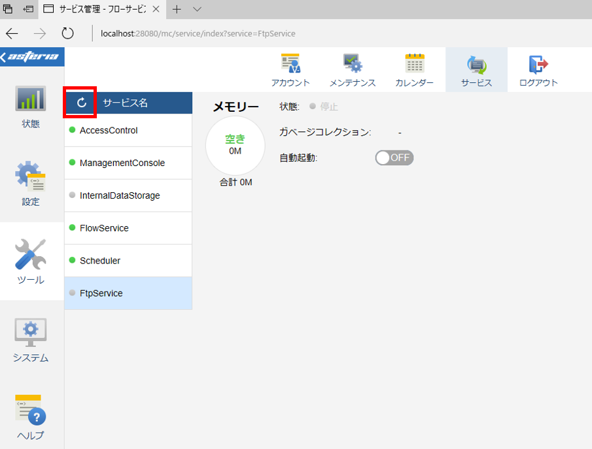The width and height of the screenshot is (592, 449).
Task: Click the browser back arrow
Action: tap(12, 33)
